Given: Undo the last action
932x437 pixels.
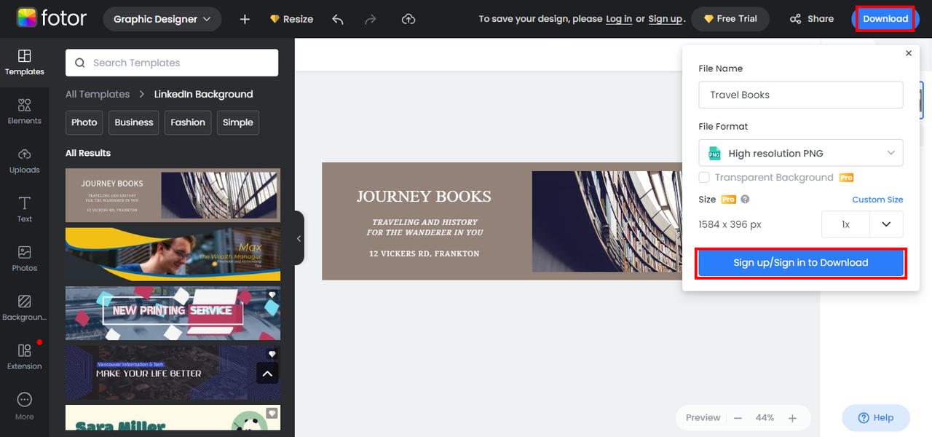Looking at the screenshot, I should point(338,19).
